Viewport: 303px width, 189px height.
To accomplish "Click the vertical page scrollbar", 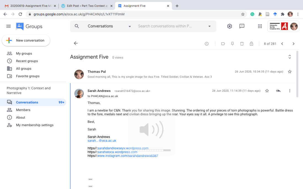I will coord(297,74).
